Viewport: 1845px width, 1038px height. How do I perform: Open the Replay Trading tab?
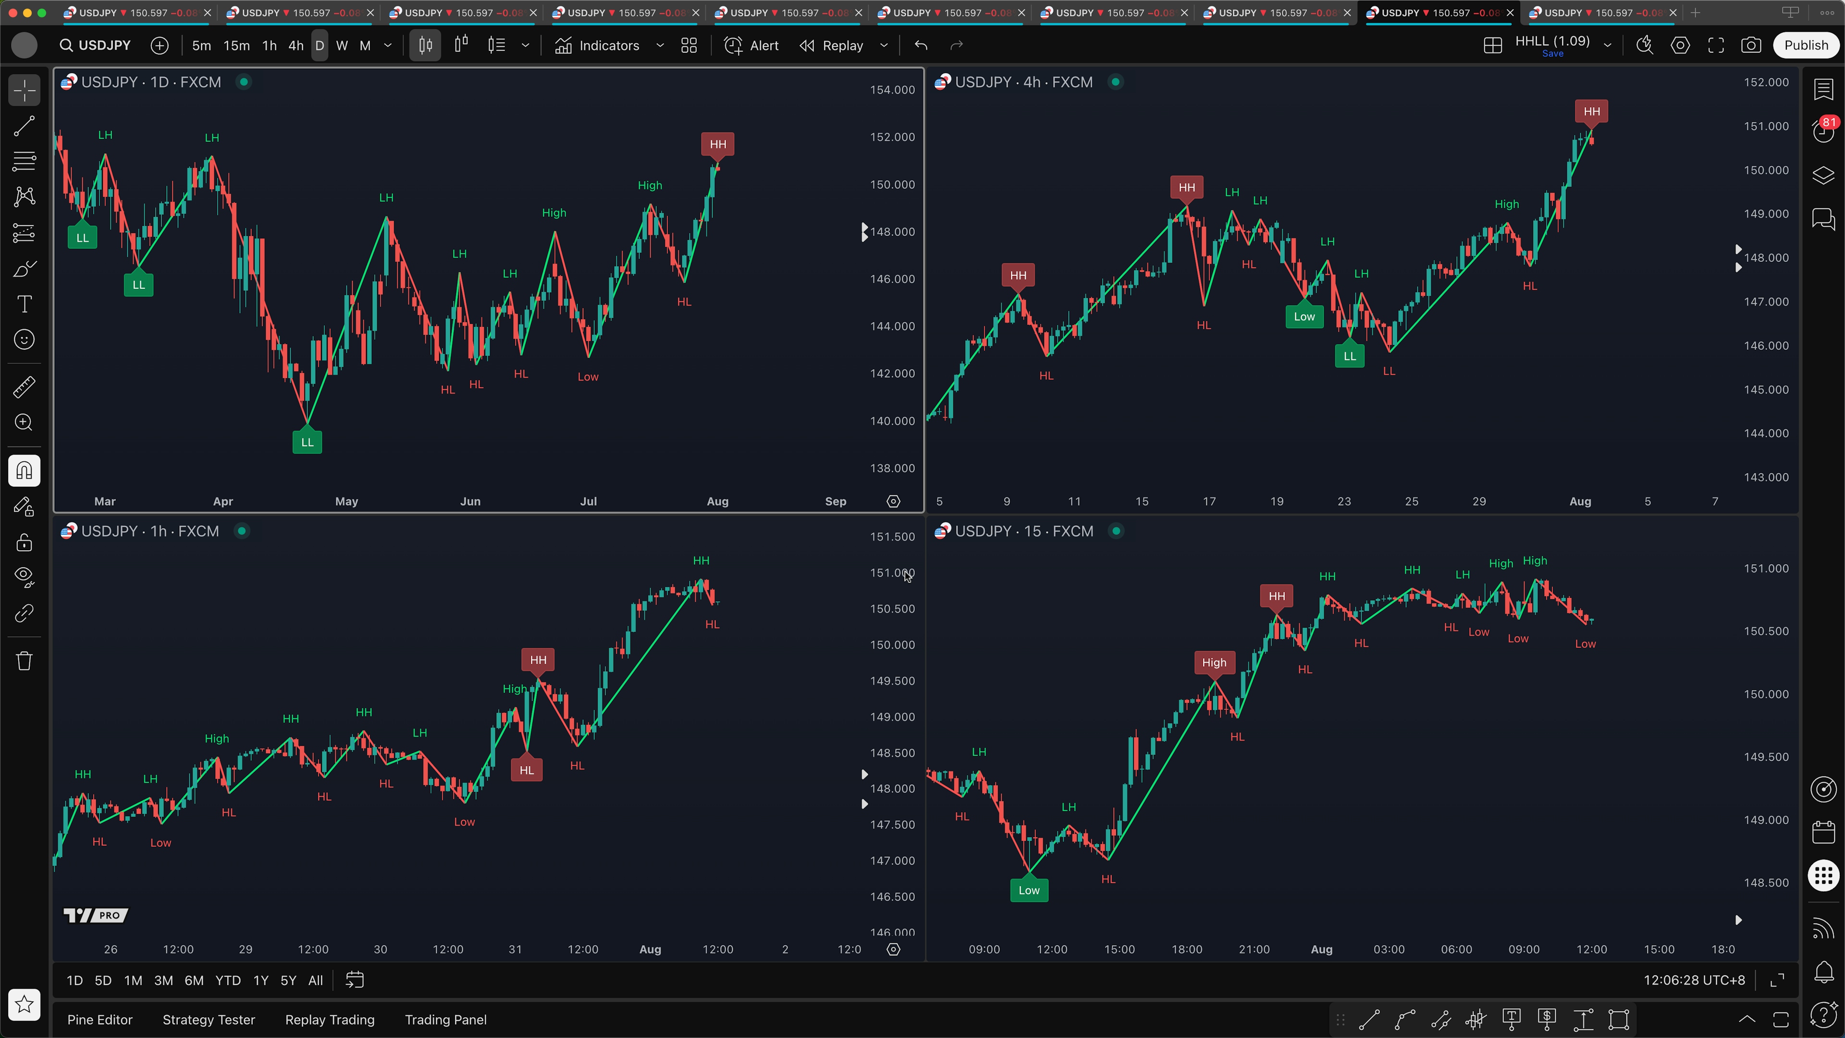330,1019
